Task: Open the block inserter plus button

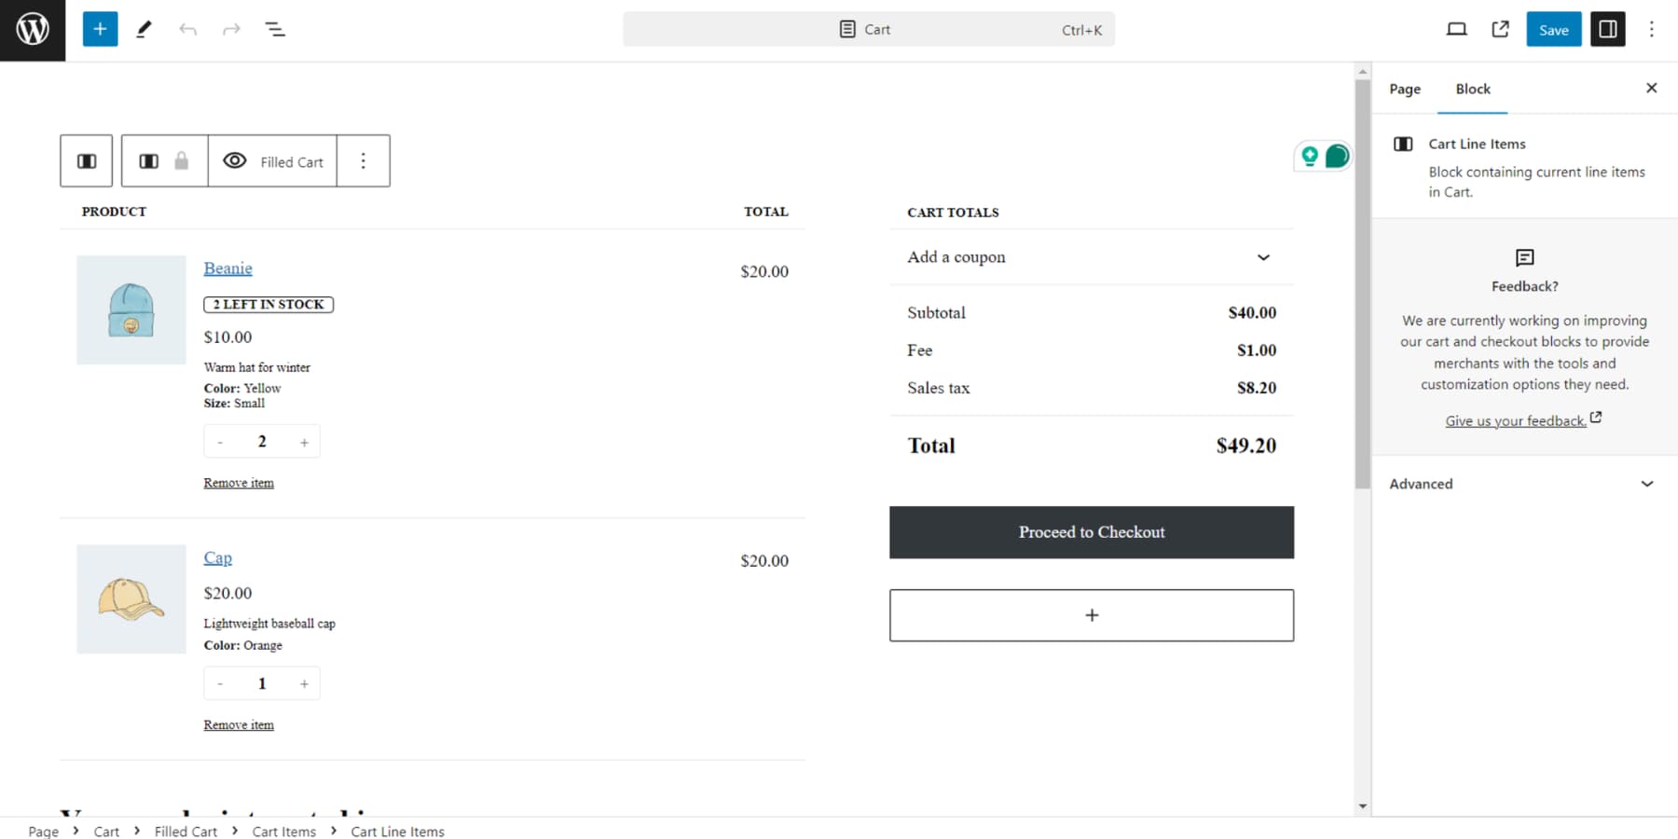Action: click(100, 30)
